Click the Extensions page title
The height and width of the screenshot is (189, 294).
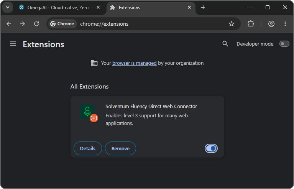(43, 44)
